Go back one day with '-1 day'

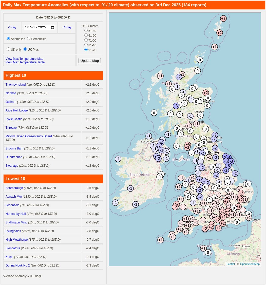(x=12, y=27)
